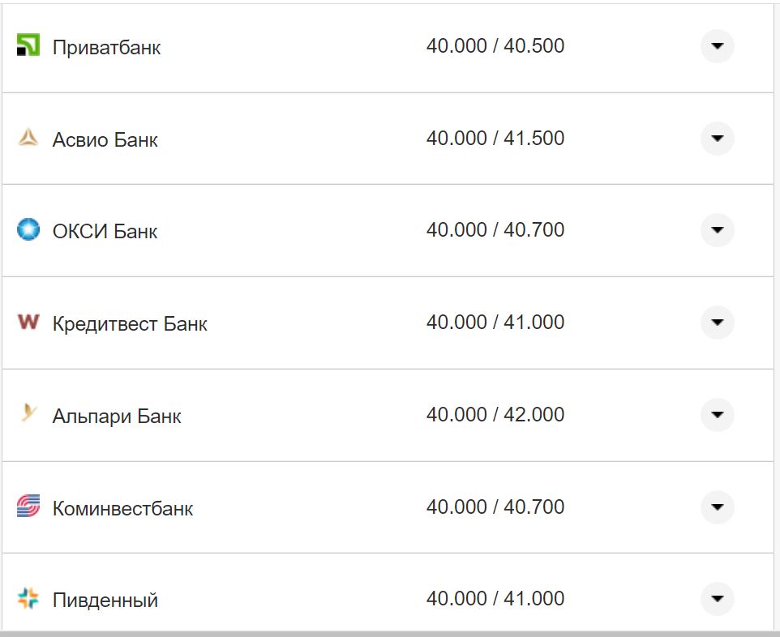Image resolution: width=780 pixels, height=637 pixels.
Task: Select the Коминвестбанк name label
Action: click(122, 509)
